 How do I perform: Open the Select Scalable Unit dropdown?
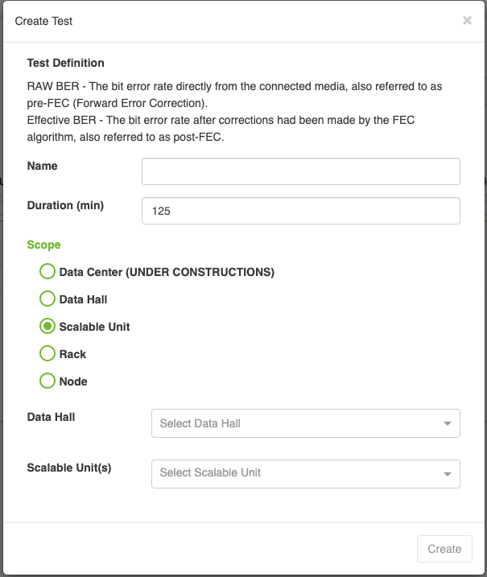tap(306, 474)
